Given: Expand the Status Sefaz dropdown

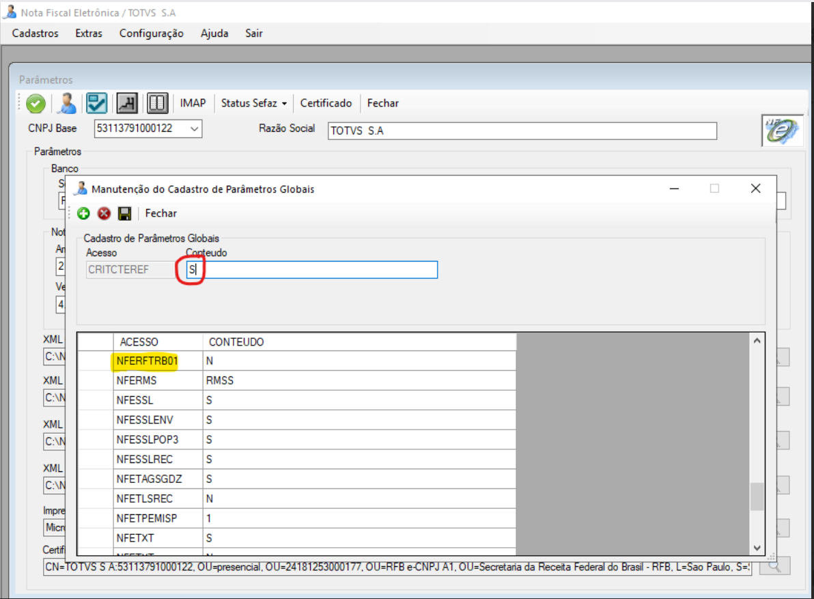Looking at the screenshot, I should (x=254, y=103).
